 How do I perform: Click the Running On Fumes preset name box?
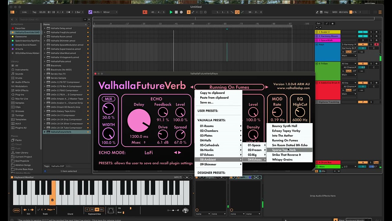(x=229, y=87)
